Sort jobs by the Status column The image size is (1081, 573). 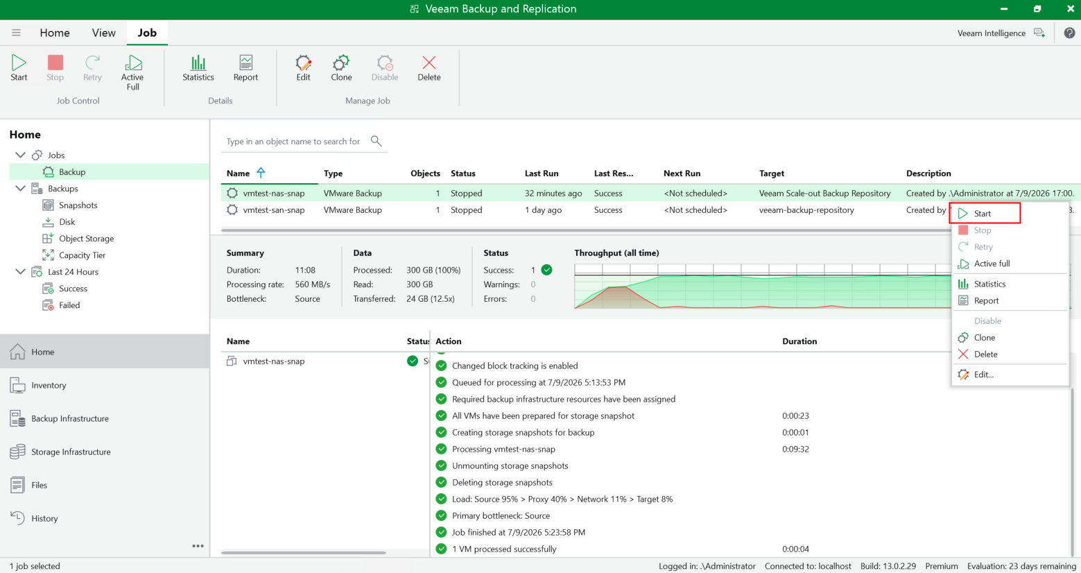463,173
